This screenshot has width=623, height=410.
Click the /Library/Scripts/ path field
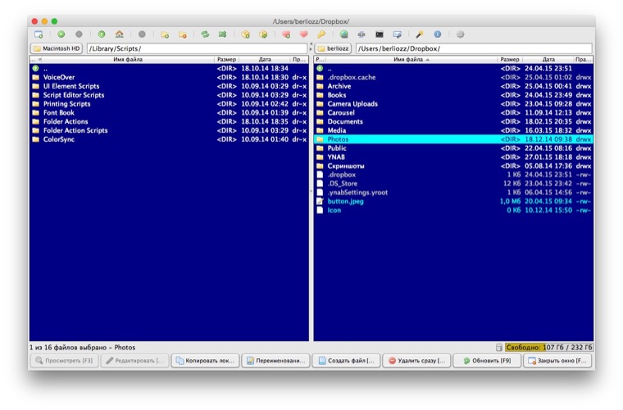[x=197, y=48]
